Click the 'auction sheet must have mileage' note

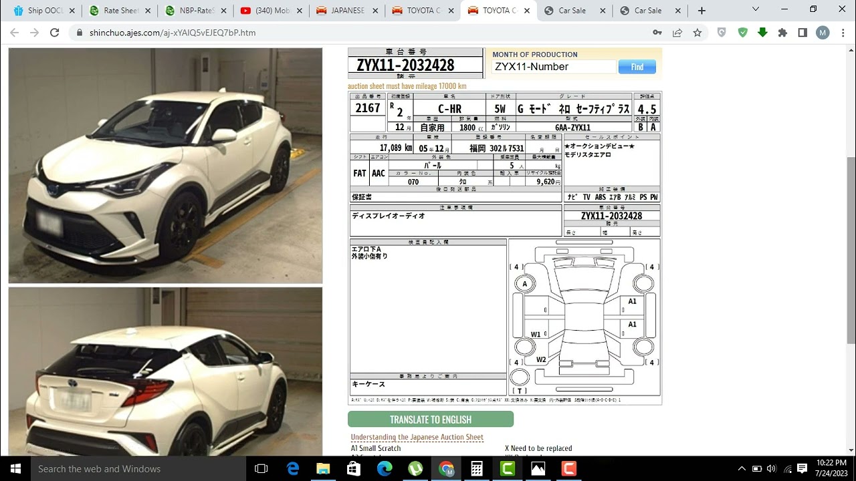click(407, 86)
